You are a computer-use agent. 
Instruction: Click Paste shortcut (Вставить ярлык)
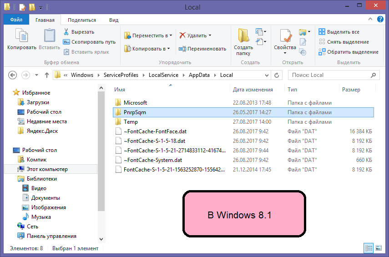86,52
